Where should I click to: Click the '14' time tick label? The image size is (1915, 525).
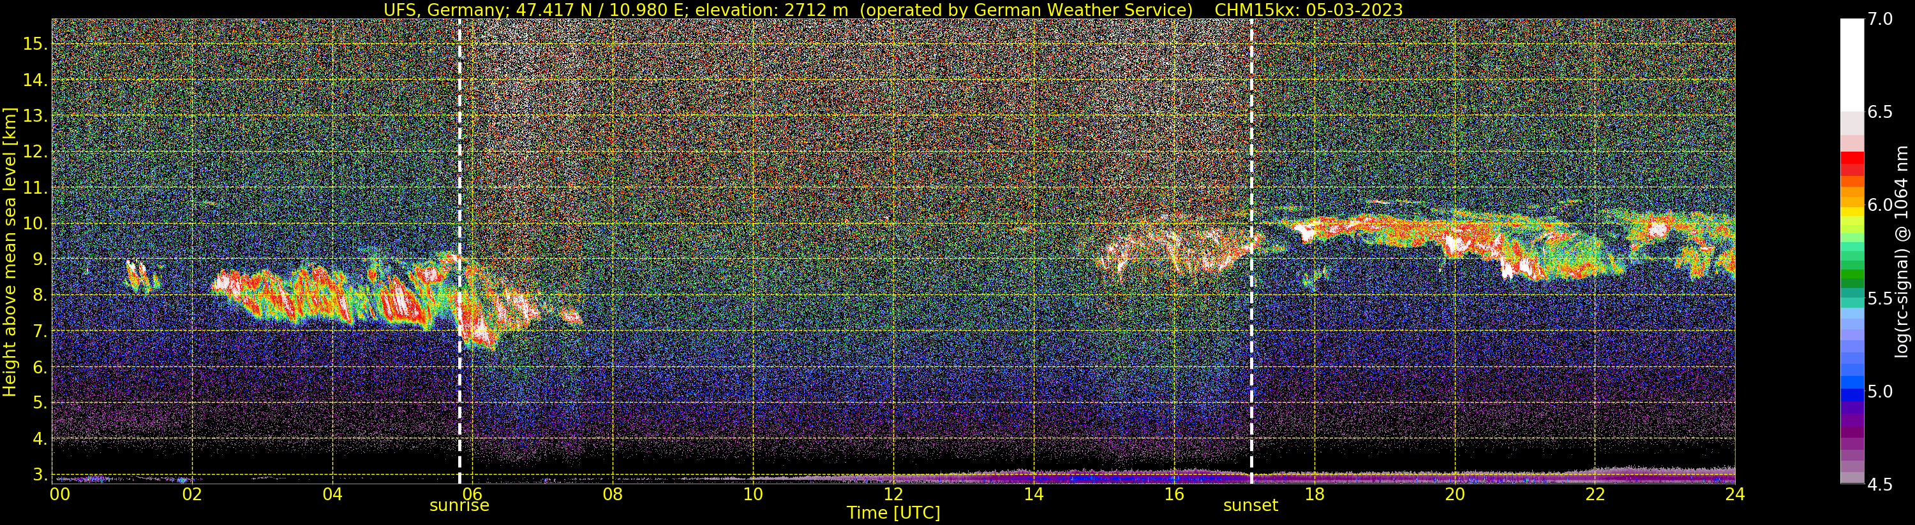tap(1033, 494)
